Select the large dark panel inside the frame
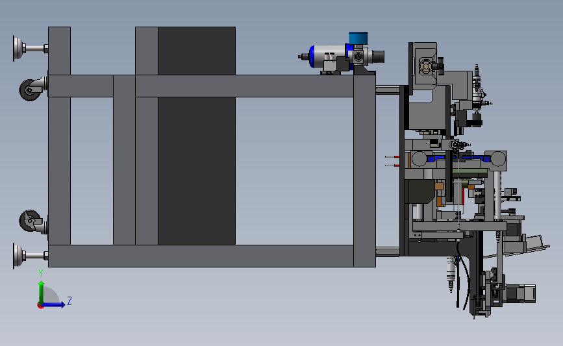 197,136
